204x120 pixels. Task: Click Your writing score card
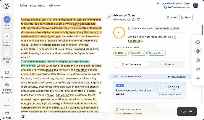(x=170, y=88)
